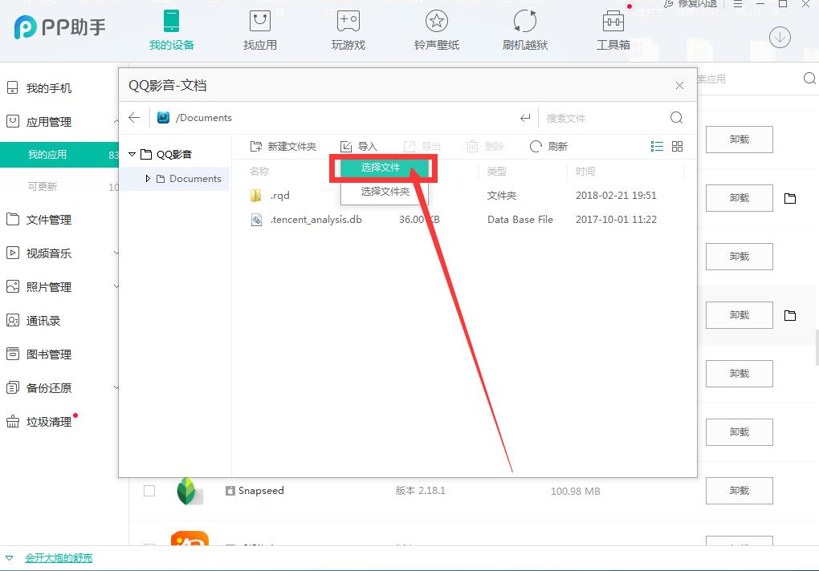
Task: Click the 导入 (Import) toolbar button
Action: click(358, 147)
